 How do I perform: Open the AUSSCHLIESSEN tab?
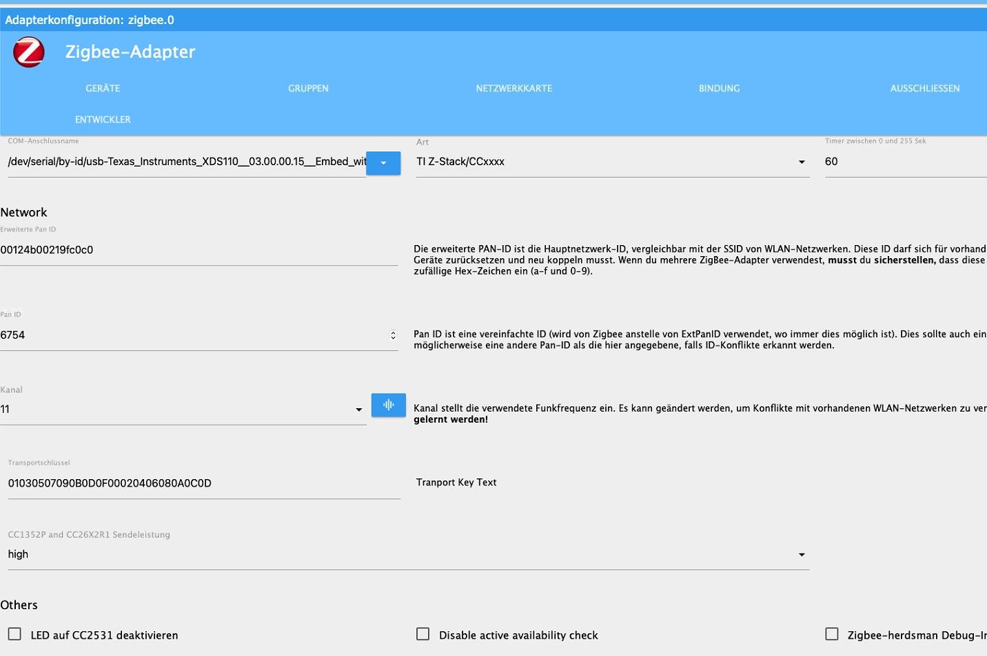[x=925, y=89]
